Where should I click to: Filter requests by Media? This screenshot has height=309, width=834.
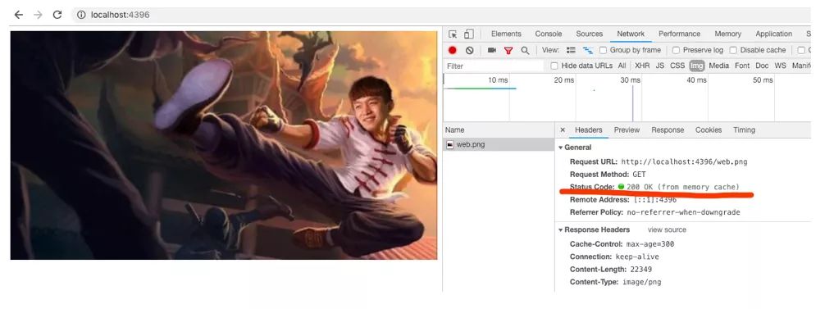click(x=718, y=66)
